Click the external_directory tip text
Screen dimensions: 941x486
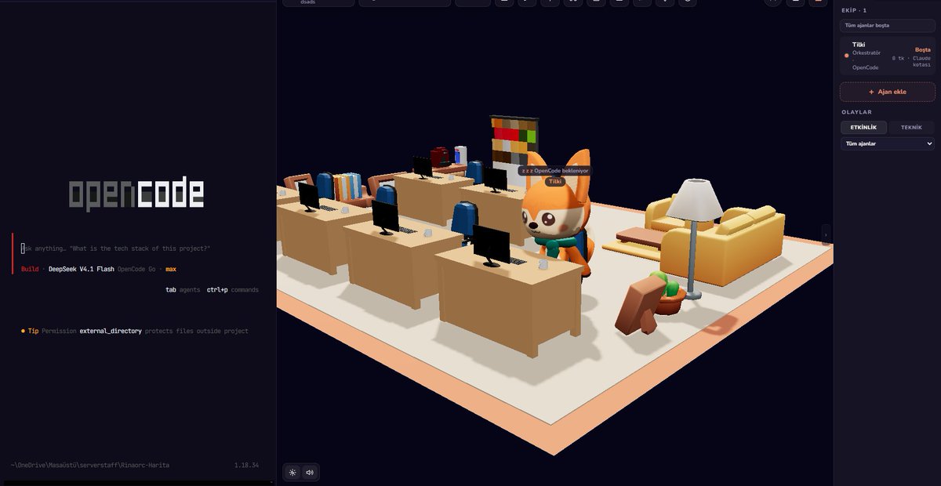pyautogui.click(x=111, y=331)
